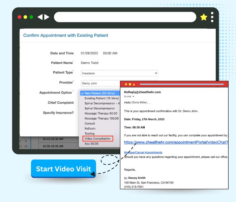Click the 09:00 AM time value
Image resolution: width=236 pixels, height=202 pixels.
(x=110, y=53)
